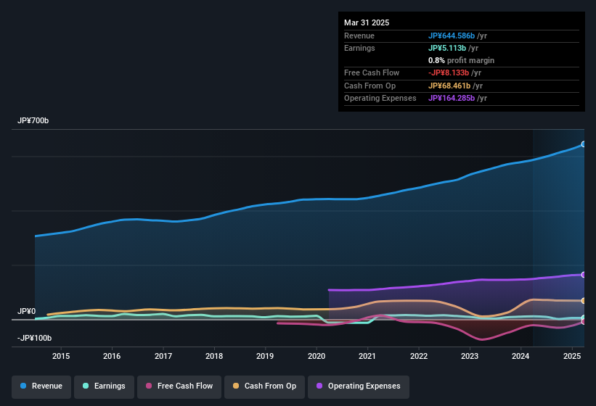Click the JP¥68.461b cash from op value
This screenshot has height=406, width=596.
(x=449, y=86)
